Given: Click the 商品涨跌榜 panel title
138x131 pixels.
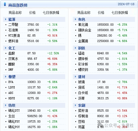Looking at the screenshot, I should click(18, 5).
